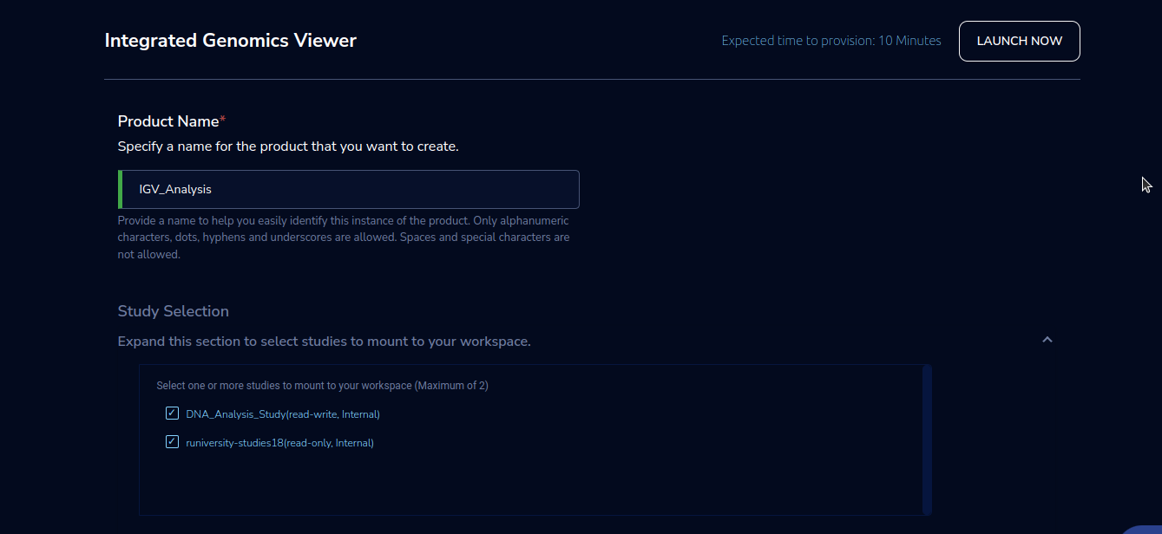This screenshot has height=534, width=1162.
Task: Select the runiversity-studies18(read-only, Internal) label
Action: click(x=279, y=443)
